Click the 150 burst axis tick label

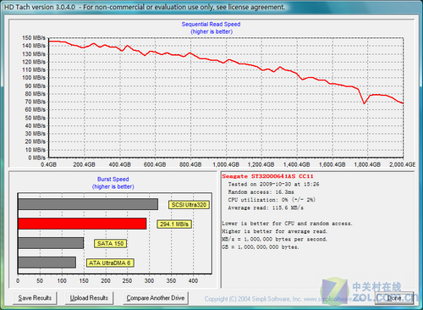coord(84,281)
